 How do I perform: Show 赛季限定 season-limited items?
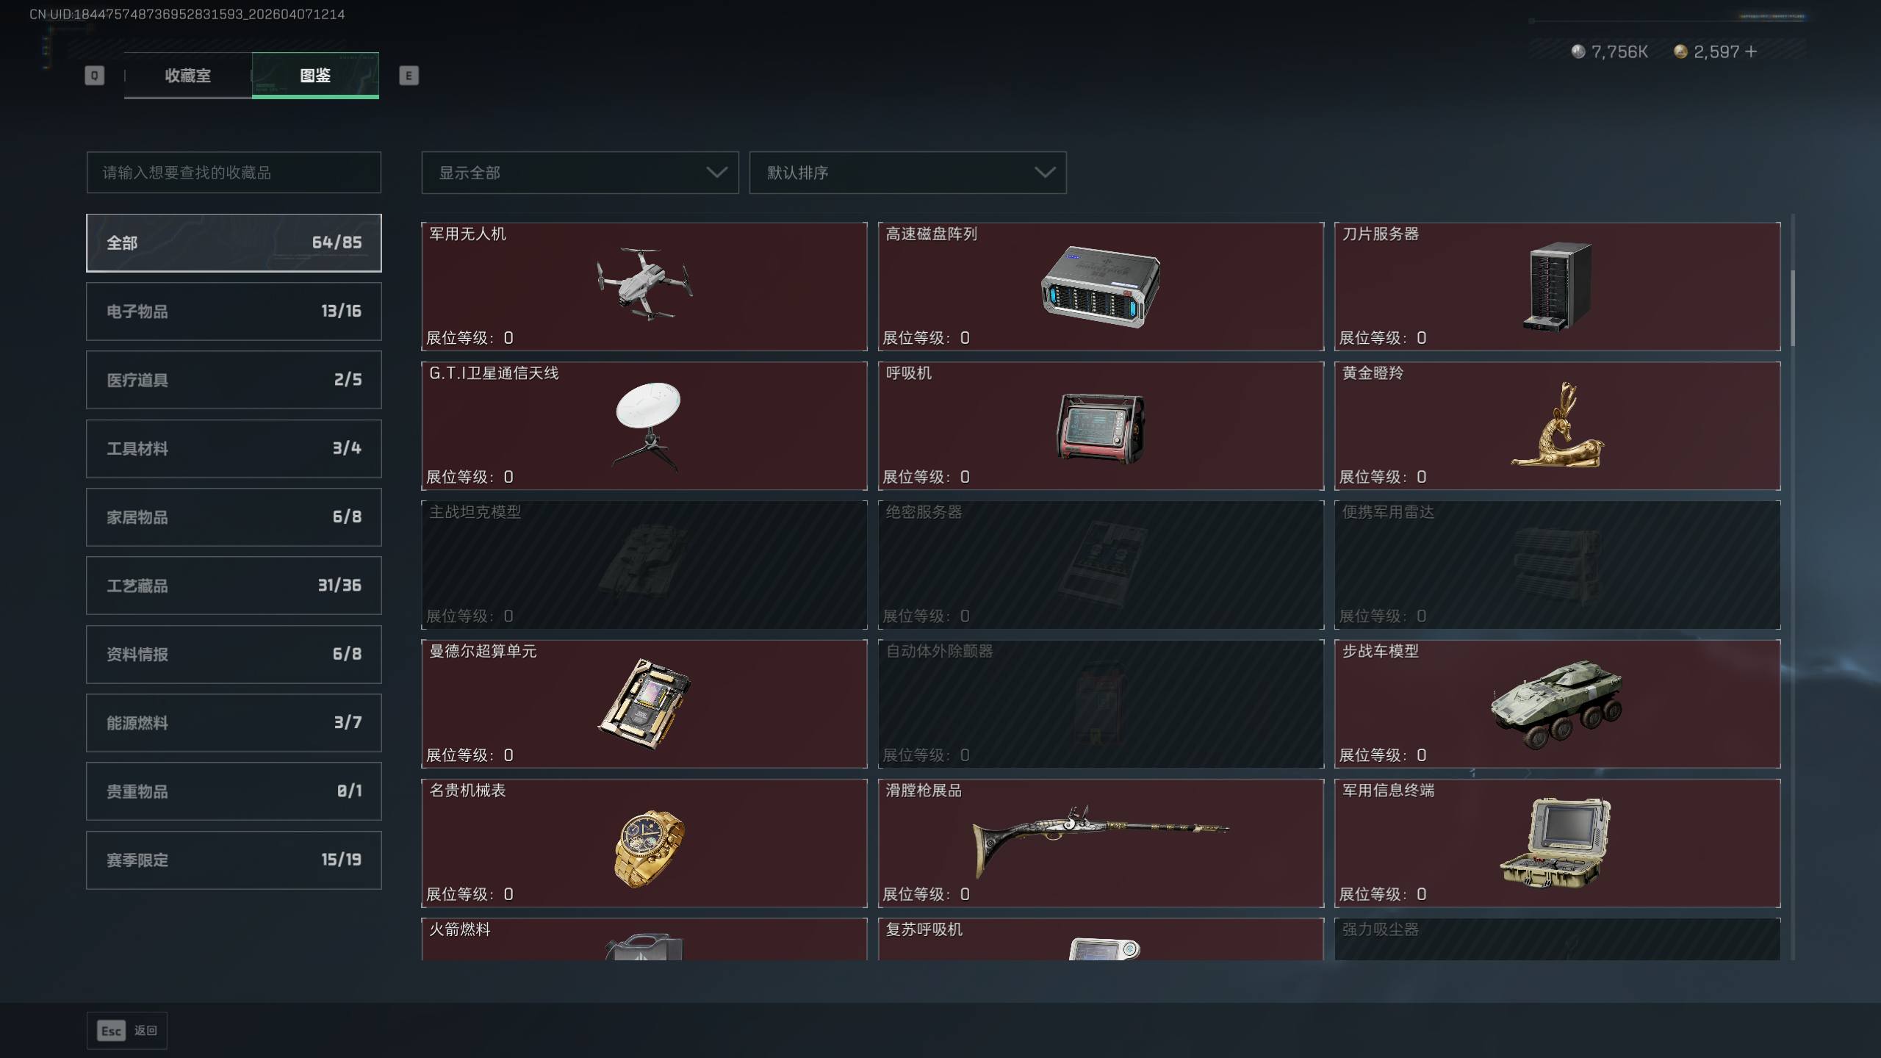(234, 860)
